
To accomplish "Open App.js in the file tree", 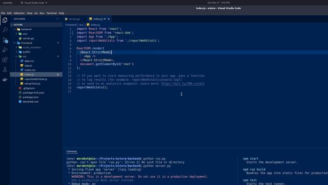I will [x=28, y=65].
